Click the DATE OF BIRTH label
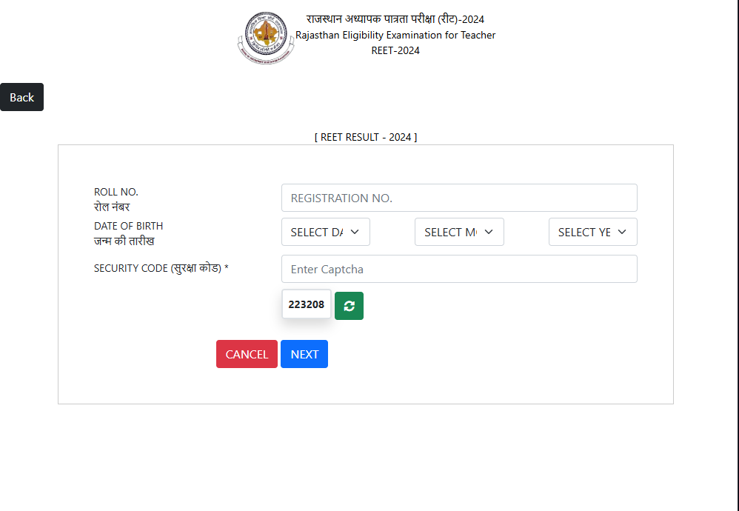The image size is (739, 511). [x=128, y=226]
